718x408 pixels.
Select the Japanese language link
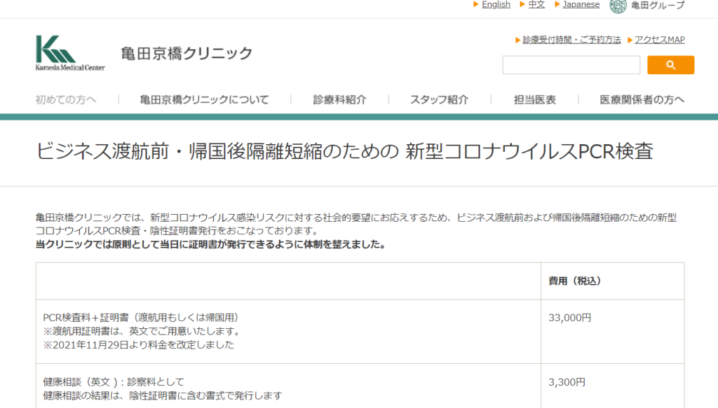tap(581, 5)
